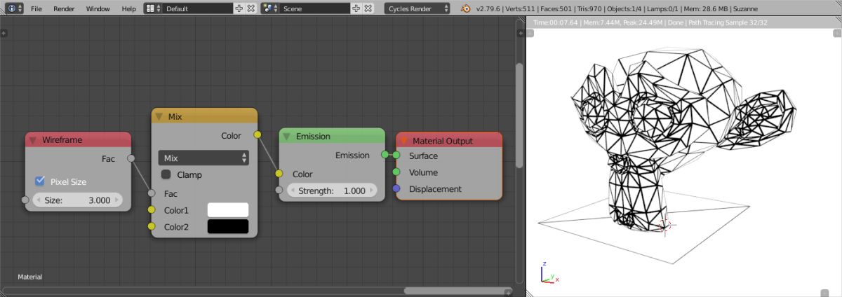The height and width of the screenshot is (297, 842).
Task: Toggle the Clamp checkbox in Mix node
Action: coord(166,174)
